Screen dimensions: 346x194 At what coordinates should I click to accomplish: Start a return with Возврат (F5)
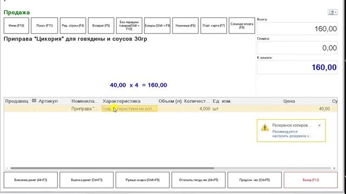[x=101, y=25]
